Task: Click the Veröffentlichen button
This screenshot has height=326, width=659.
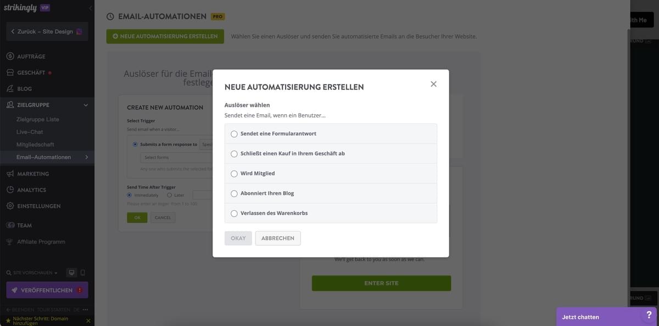Action: click(47, 289)
